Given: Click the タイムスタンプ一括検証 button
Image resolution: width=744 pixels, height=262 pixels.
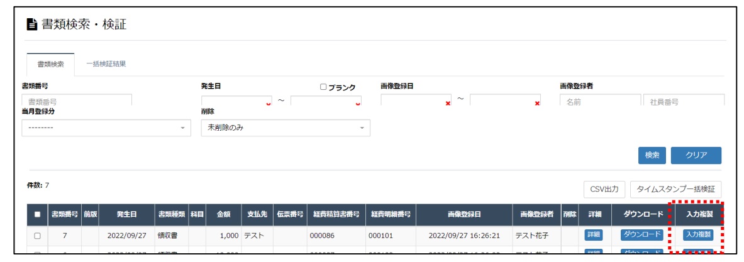Looking at the screenshot, I should [675, 189].
